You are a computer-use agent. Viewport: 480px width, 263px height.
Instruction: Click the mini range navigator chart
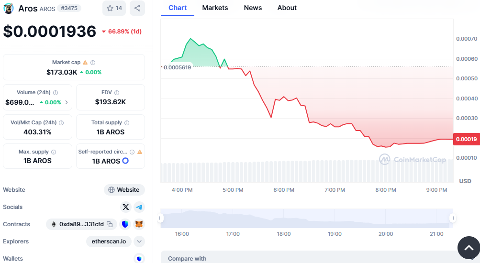coord(306,219)
